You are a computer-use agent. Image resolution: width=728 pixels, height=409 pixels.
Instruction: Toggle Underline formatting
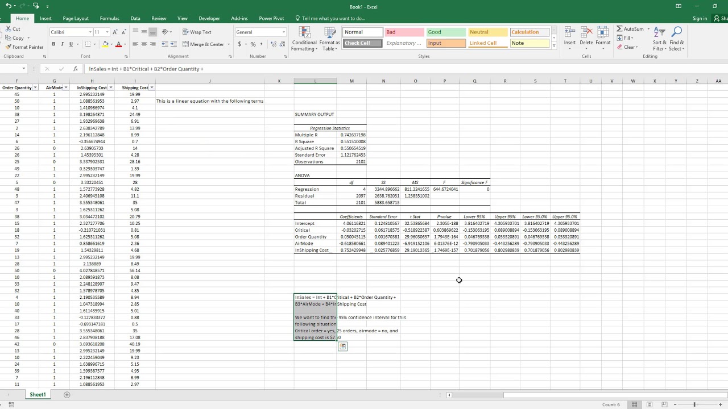point(71,44)
